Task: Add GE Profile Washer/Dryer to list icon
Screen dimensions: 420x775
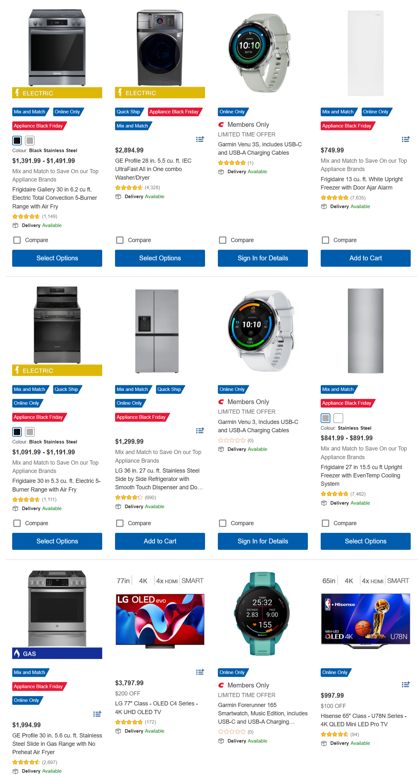Action: pyautogui.click(x=200, y=139)
